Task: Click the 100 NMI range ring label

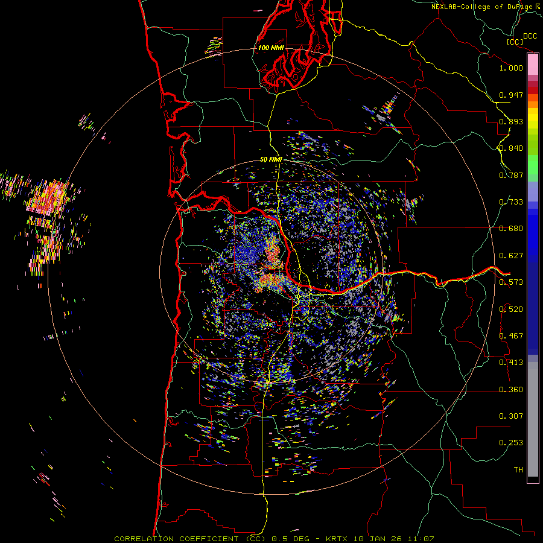Action: tap(271, 48)
